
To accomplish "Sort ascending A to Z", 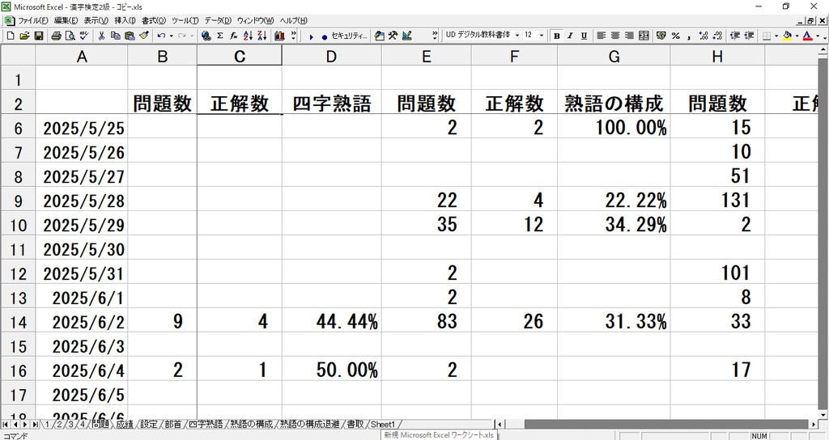I will coord(248,36).
